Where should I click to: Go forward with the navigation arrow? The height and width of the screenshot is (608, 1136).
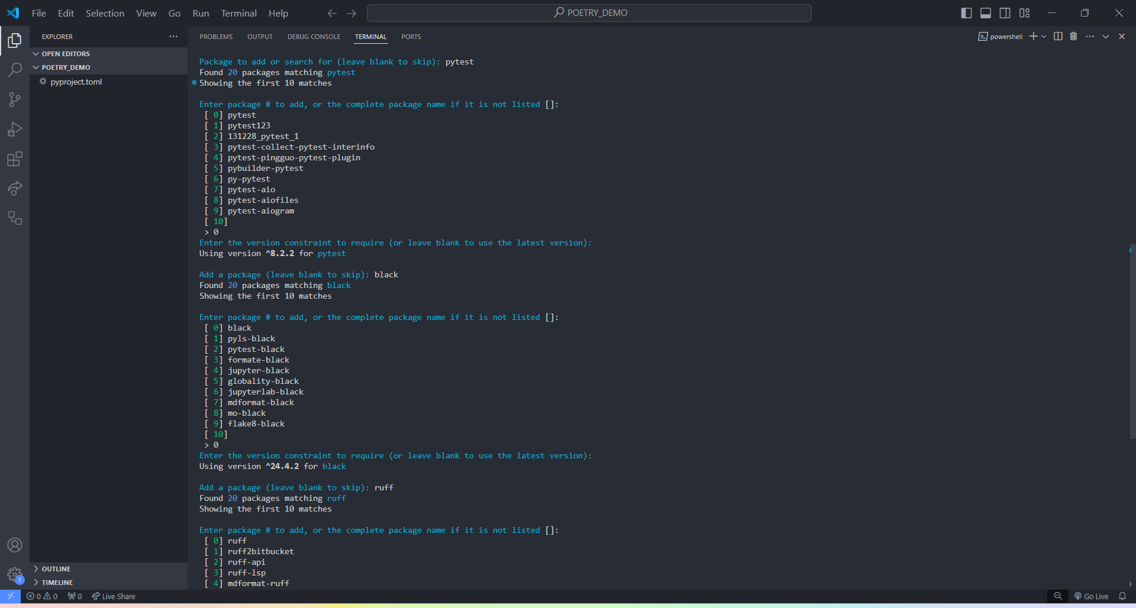click(351, 13)
